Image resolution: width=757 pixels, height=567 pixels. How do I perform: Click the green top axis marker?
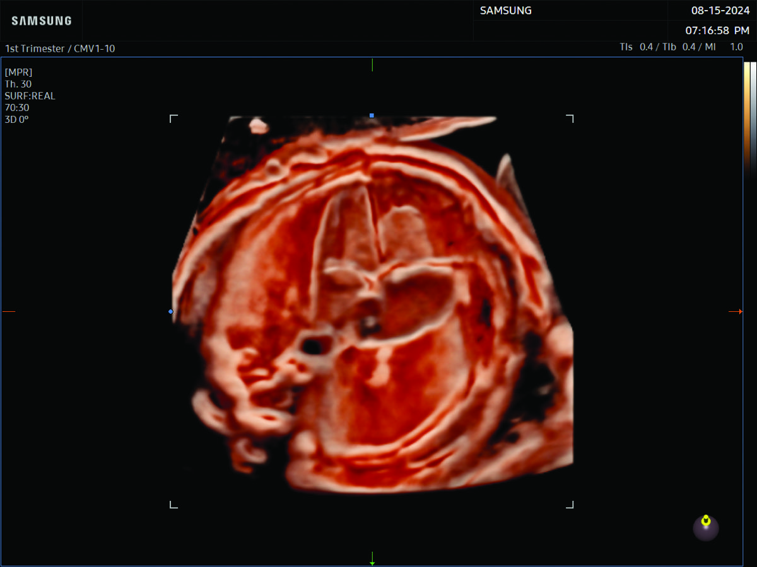click(372, 64)
